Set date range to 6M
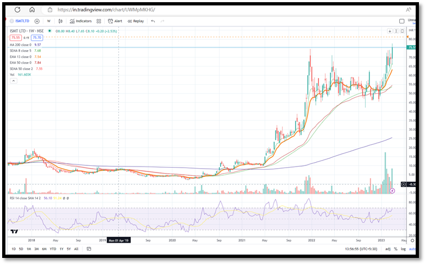This screenshot has height=265, width=426. [x=45, y=249]
